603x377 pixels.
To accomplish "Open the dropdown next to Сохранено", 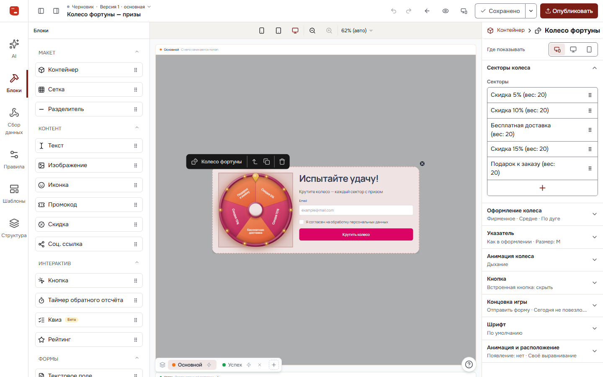I will tap(531, 11).
